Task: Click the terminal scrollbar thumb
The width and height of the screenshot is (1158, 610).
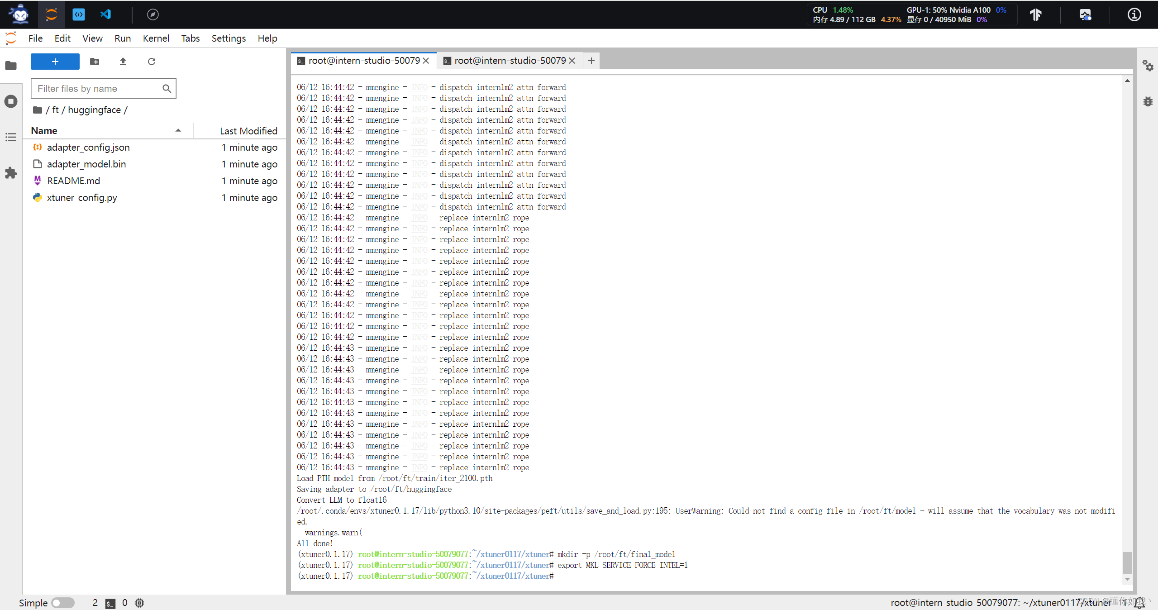Action: pos(1127,562)
